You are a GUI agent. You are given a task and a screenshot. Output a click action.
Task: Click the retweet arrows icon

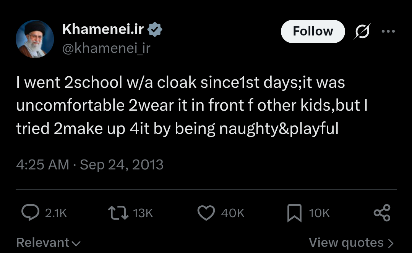(118, 213)
